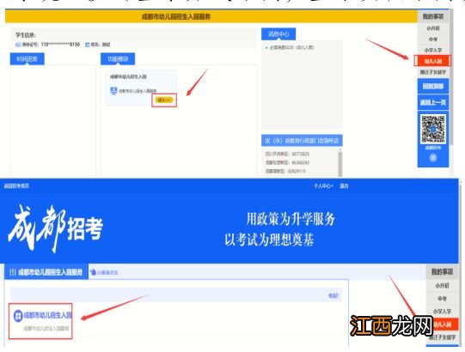The height and width of the screenshot is (352, 465).
Task: Select 随迁子女就学 in the lower page sidebar
Action: coord(442,337)
